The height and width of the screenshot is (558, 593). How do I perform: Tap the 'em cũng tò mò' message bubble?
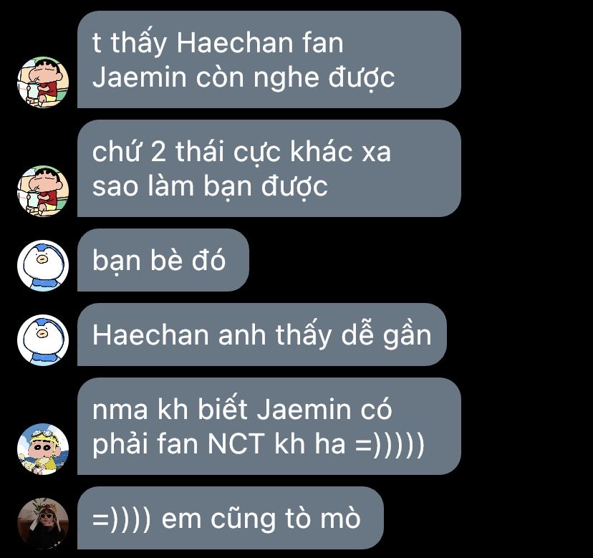pos(231,518)
